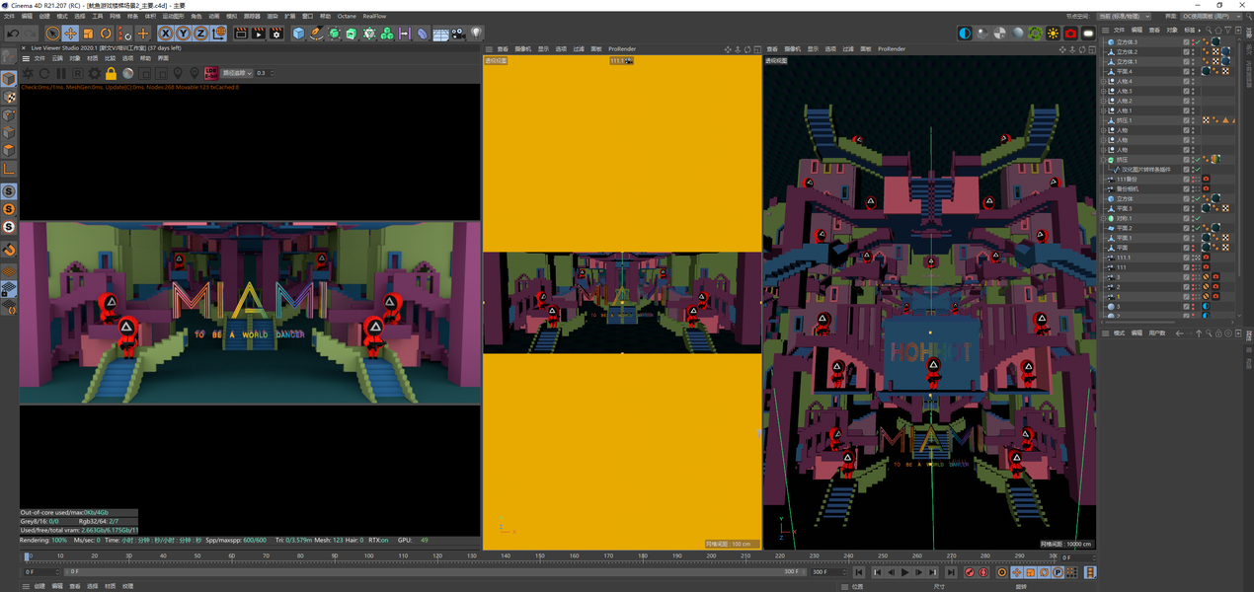Open the Octane menu in menu bar
The width and height of the screenshot is (1254, 592).
[x=347, y=16]
